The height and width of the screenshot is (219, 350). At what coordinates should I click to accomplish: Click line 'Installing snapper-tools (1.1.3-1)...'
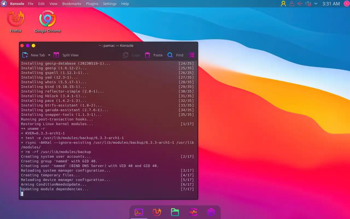[62, 114]
